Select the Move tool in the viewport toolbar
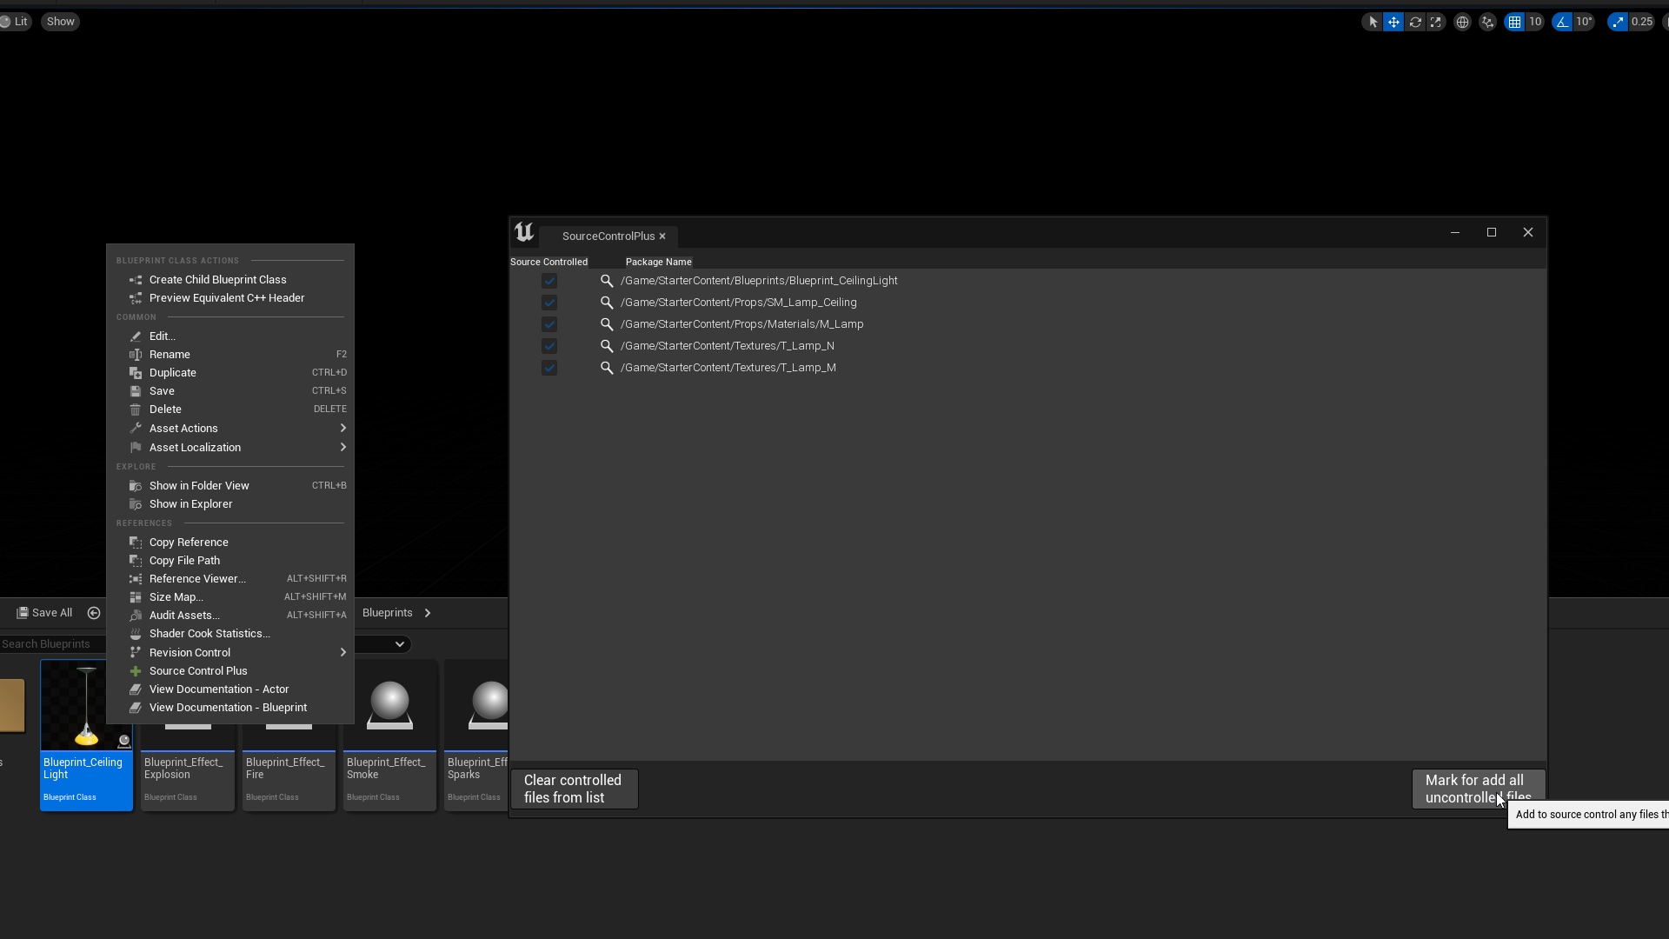The height and width of the screenshot is (939, 1669). tap(1393, 22)
